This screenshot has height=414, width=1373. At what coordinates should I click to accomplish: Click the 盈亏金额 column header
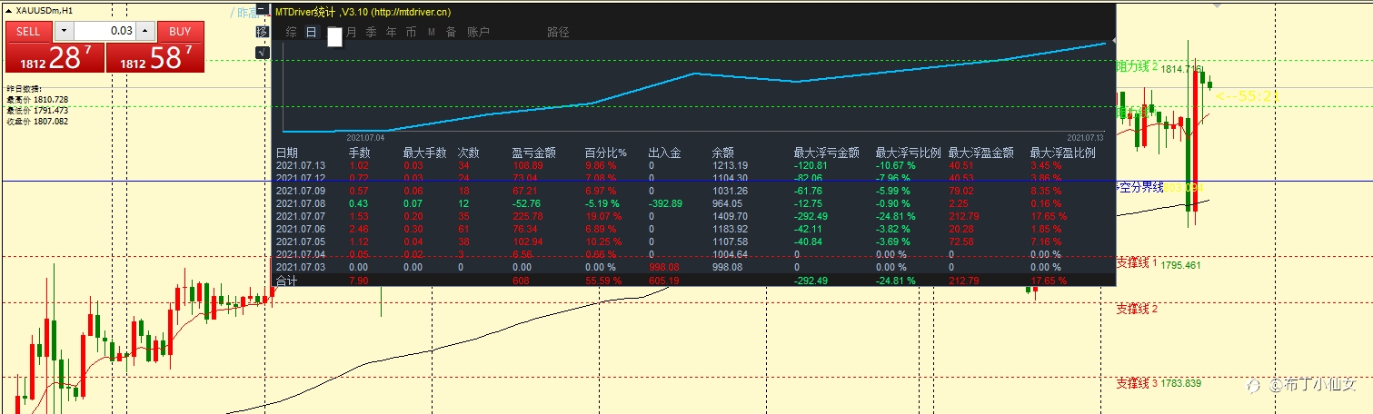(x=533, y=153)
